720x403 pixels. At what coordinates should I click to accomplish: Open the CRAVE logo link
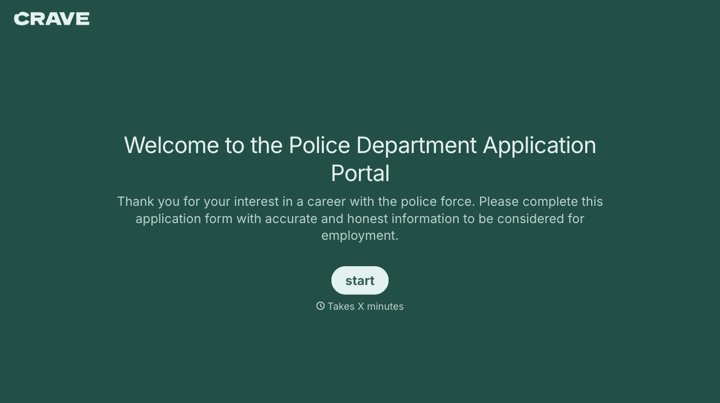pyautogui.click(x=52, y=19)
